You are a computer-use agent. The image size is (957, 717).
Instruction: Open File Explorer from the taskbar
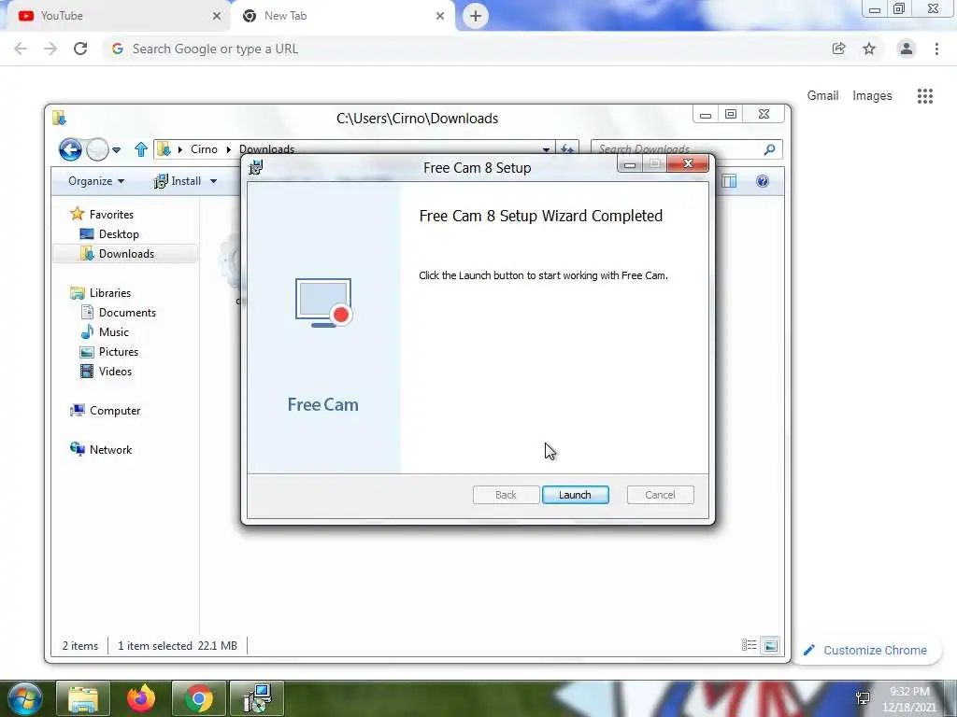click(x=83, y=698)
